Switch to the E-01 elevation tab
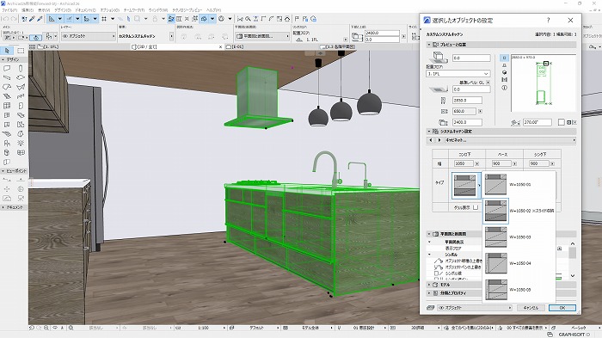Image resolution: width=602 pixels, height=338 pixels. click(235, 46)
